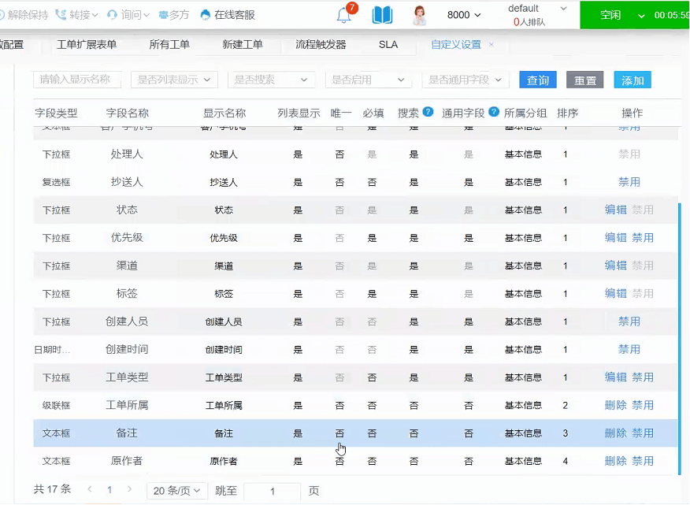The height and width of the screenshot is (509, 690).
Task: Click the 多方 conference icon
Action: 163,15
